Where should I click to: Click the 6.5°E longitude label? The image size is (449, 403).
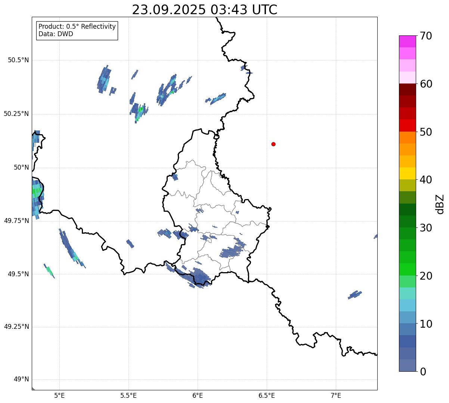pyautogui.click(x=267, y=395)
